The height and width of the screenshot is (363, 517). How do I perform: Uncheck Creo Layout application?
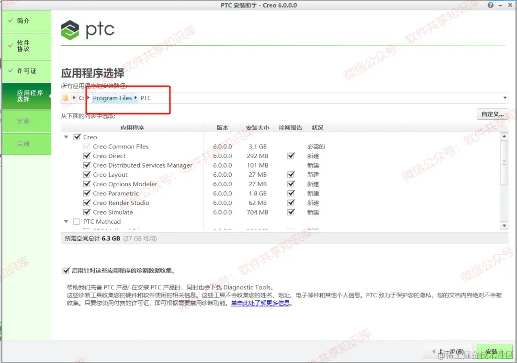point(87,174)
